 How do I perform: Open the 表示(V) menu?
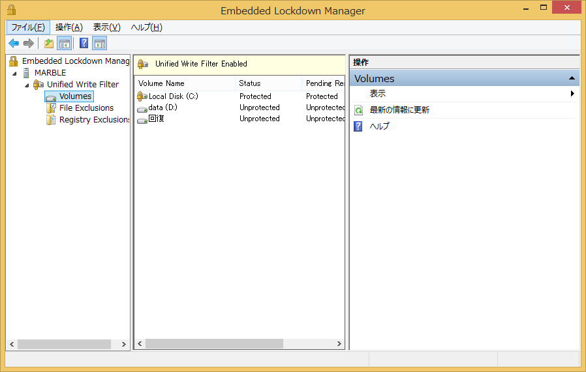106,27
